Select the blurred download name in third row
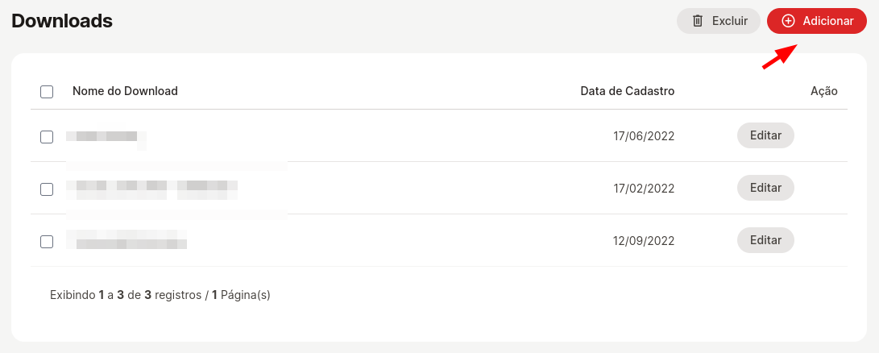 [126, 239]
